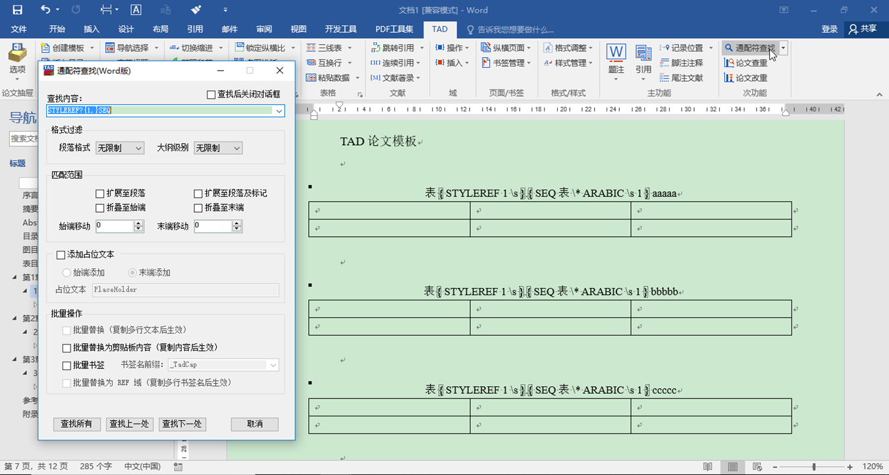Click the Save icon in quick access toolbar
The image size is (889, 475).
click(x=17, y=10)
